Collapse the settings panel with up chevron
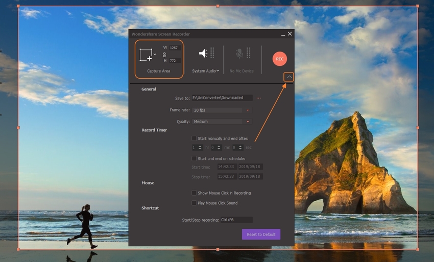434x262 pixels. (289, 77)
